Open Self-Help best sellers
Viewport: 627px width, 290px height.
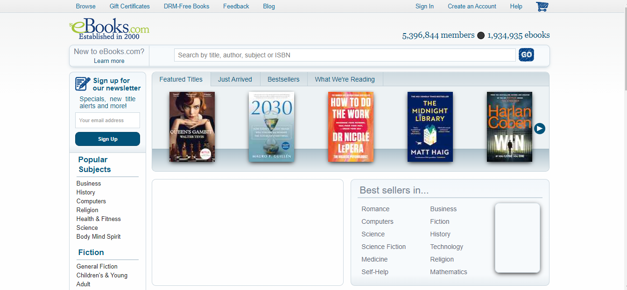(375, 272)
